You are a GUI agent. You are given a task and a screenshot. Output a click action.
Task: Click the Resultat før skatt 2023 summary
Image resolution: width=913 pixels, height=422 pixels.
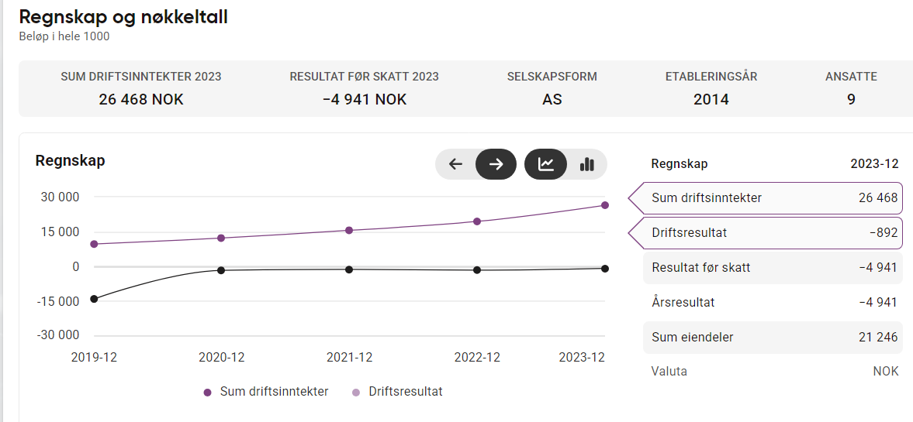(364, 88)
